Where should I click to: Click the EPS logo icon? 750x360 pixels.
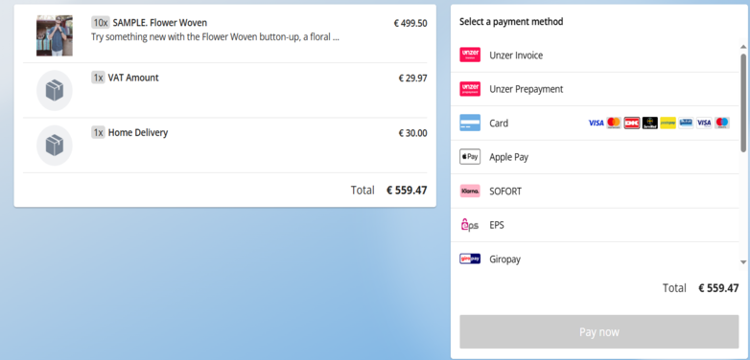click(470, 224)
